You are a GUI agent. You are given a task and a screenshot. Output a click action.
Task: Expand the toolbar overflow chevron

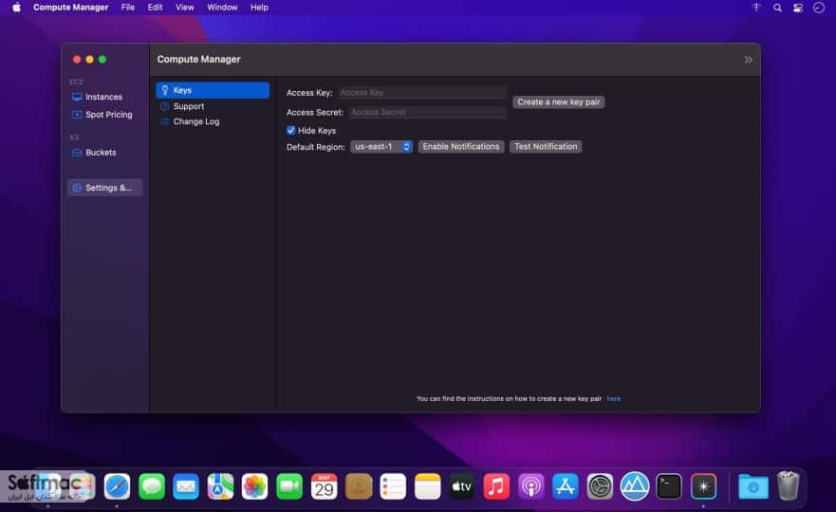[748, 60]
